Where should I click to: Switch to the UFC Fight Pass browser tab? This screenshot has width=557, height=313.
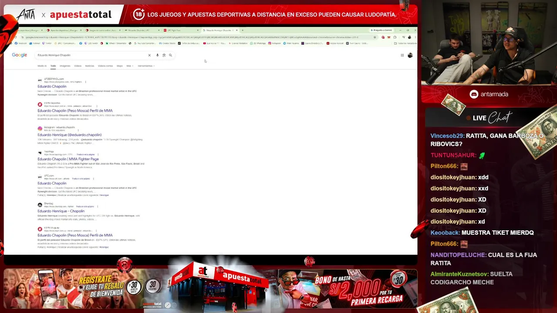pos(181,30)
